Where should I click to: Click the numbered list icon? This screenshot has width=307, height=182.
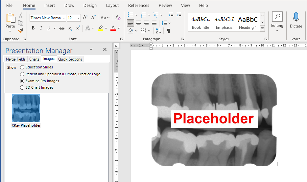point(143,15)
